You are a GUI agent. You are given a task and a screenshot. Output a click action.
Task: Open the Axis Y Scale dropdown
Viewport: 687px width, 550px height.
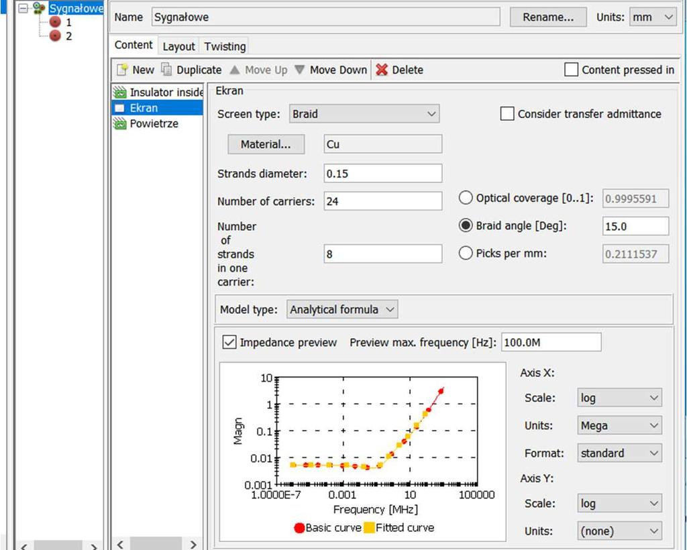click(x=619, y=504)
